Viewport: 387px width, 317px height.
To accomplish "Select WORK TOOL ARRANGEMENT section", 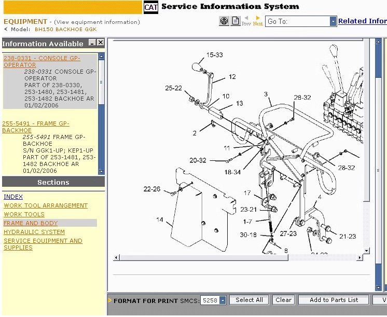I will (x=46, y=205).
